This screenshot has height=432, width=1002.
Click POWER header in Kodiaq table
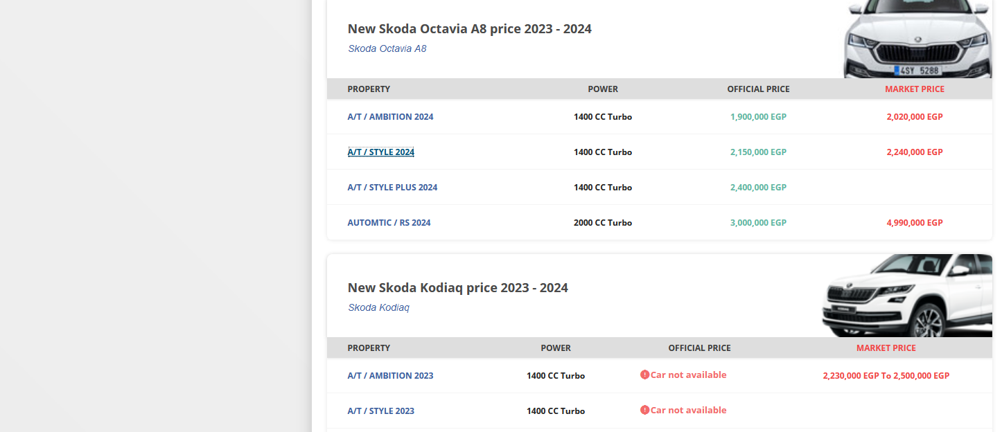[556, 348]
